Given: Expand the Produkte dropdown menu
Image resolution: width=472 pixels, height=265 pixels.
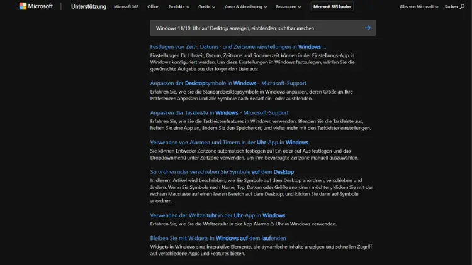Looking at the screenshot, I should point(179,6).
